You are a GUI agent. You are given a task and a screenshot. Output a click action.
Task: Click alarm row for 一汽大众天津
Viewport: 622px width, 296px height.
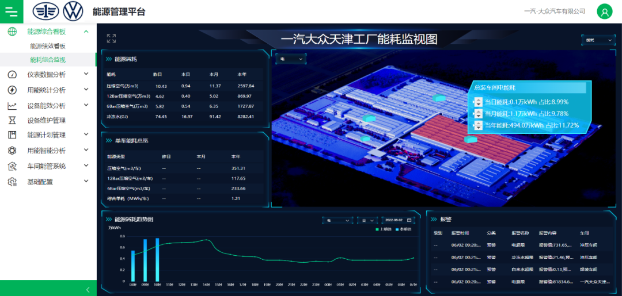pos(522,282)
